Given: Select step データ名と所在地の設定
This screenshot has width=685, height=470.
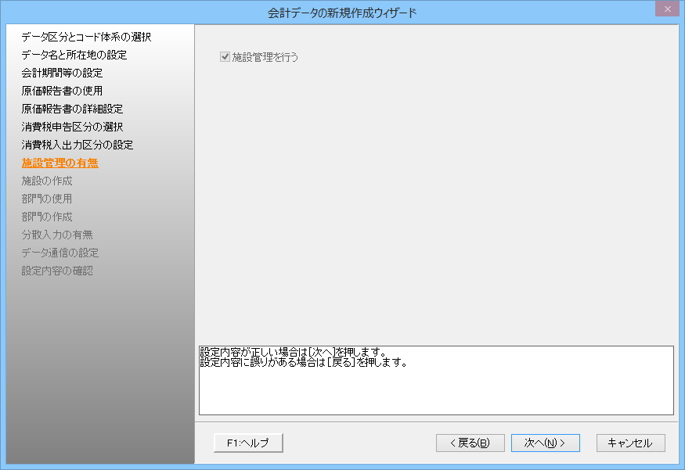Looking at the screenshot, I should point(74,55).
